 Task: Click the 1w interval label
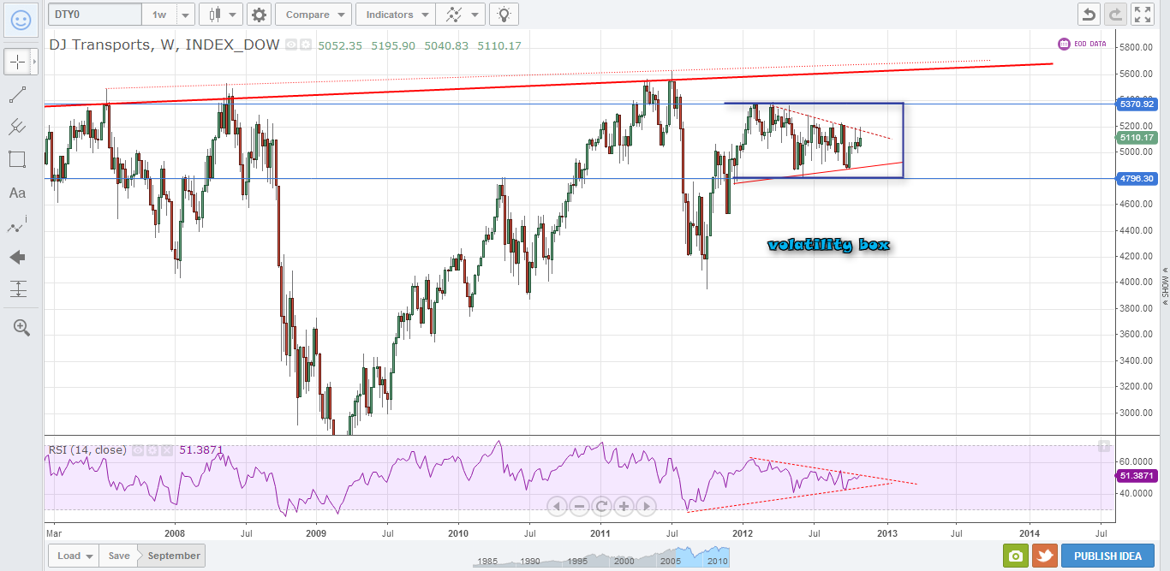point(159,15)
